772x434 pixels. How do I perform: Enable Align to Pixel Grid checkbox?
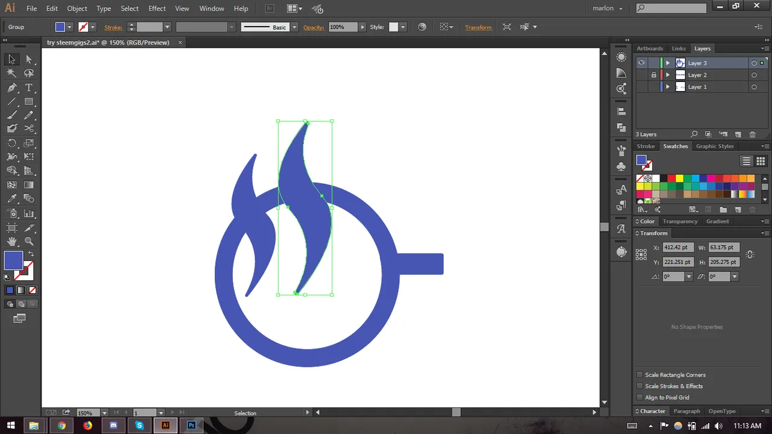[x=640, y=397]
